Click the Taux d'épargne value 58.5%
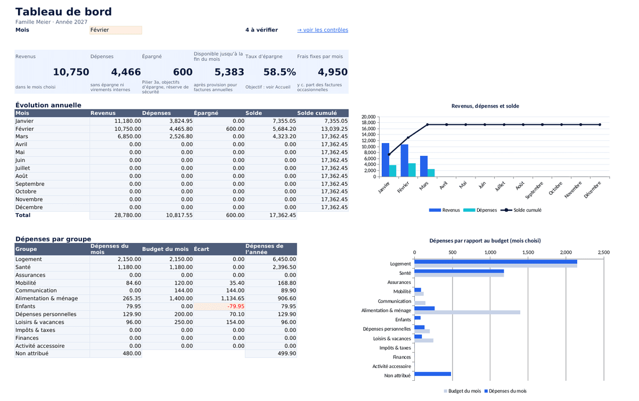Image resolution: width=639 pixels, height=401 pixels. [x=280, y=72]
